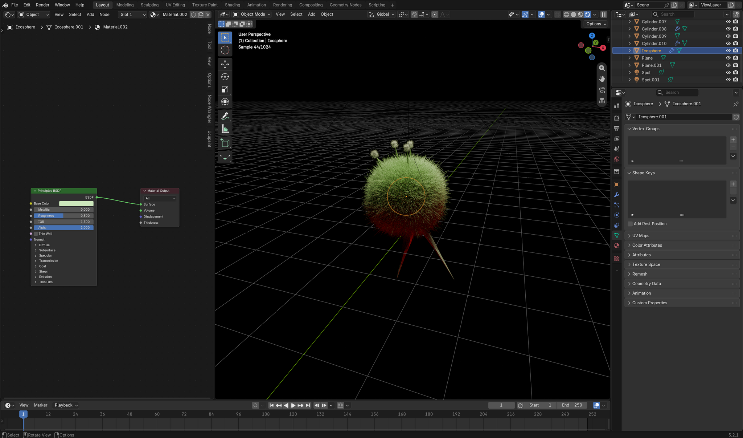Hide Cylinder.007 in viewport via eye
Image resolution: width=743 pixels, height=438 pixels.
coord(728,22)
